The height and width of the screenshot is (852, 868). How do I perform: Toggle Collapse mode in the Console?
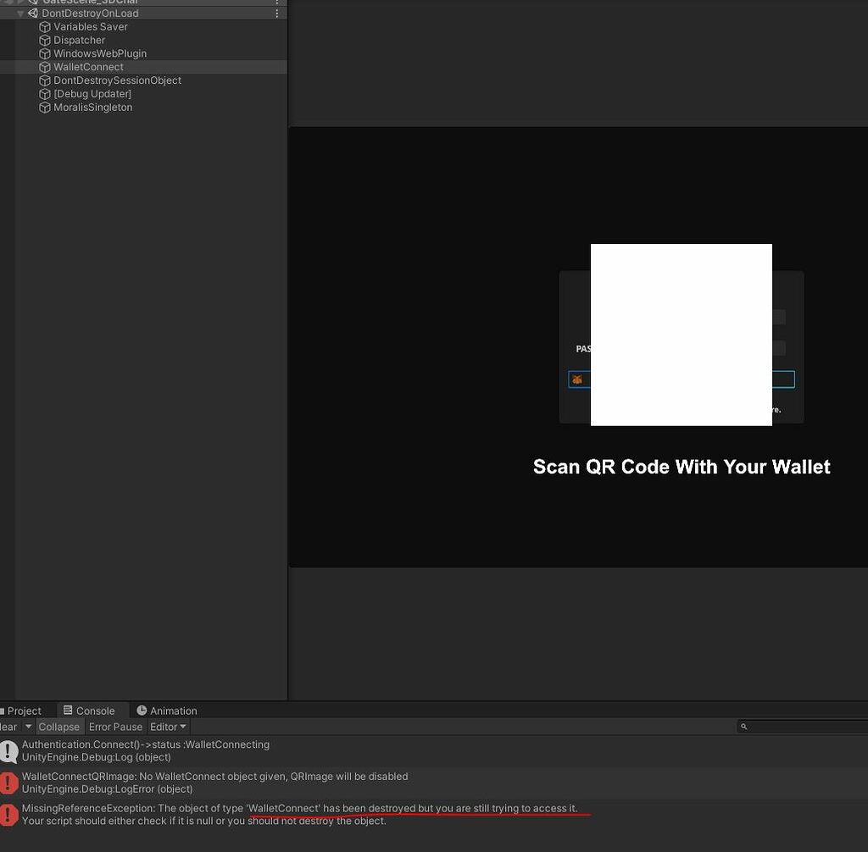(58, 727)
